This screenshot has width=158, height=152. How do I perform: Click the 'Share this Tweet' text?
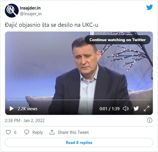pyautogui.click(x=73, y=132)
